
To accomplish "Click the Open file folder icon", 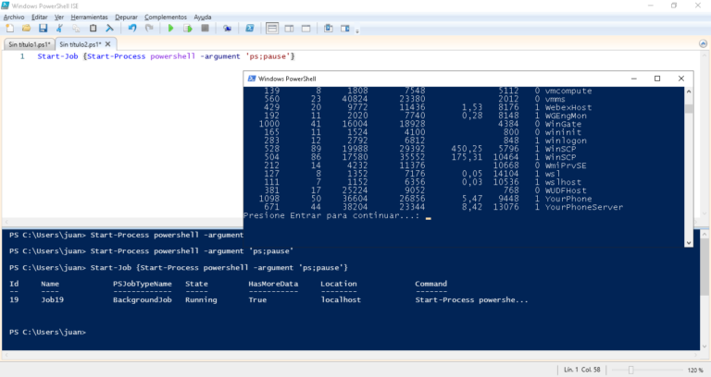I will click(26, 29).
